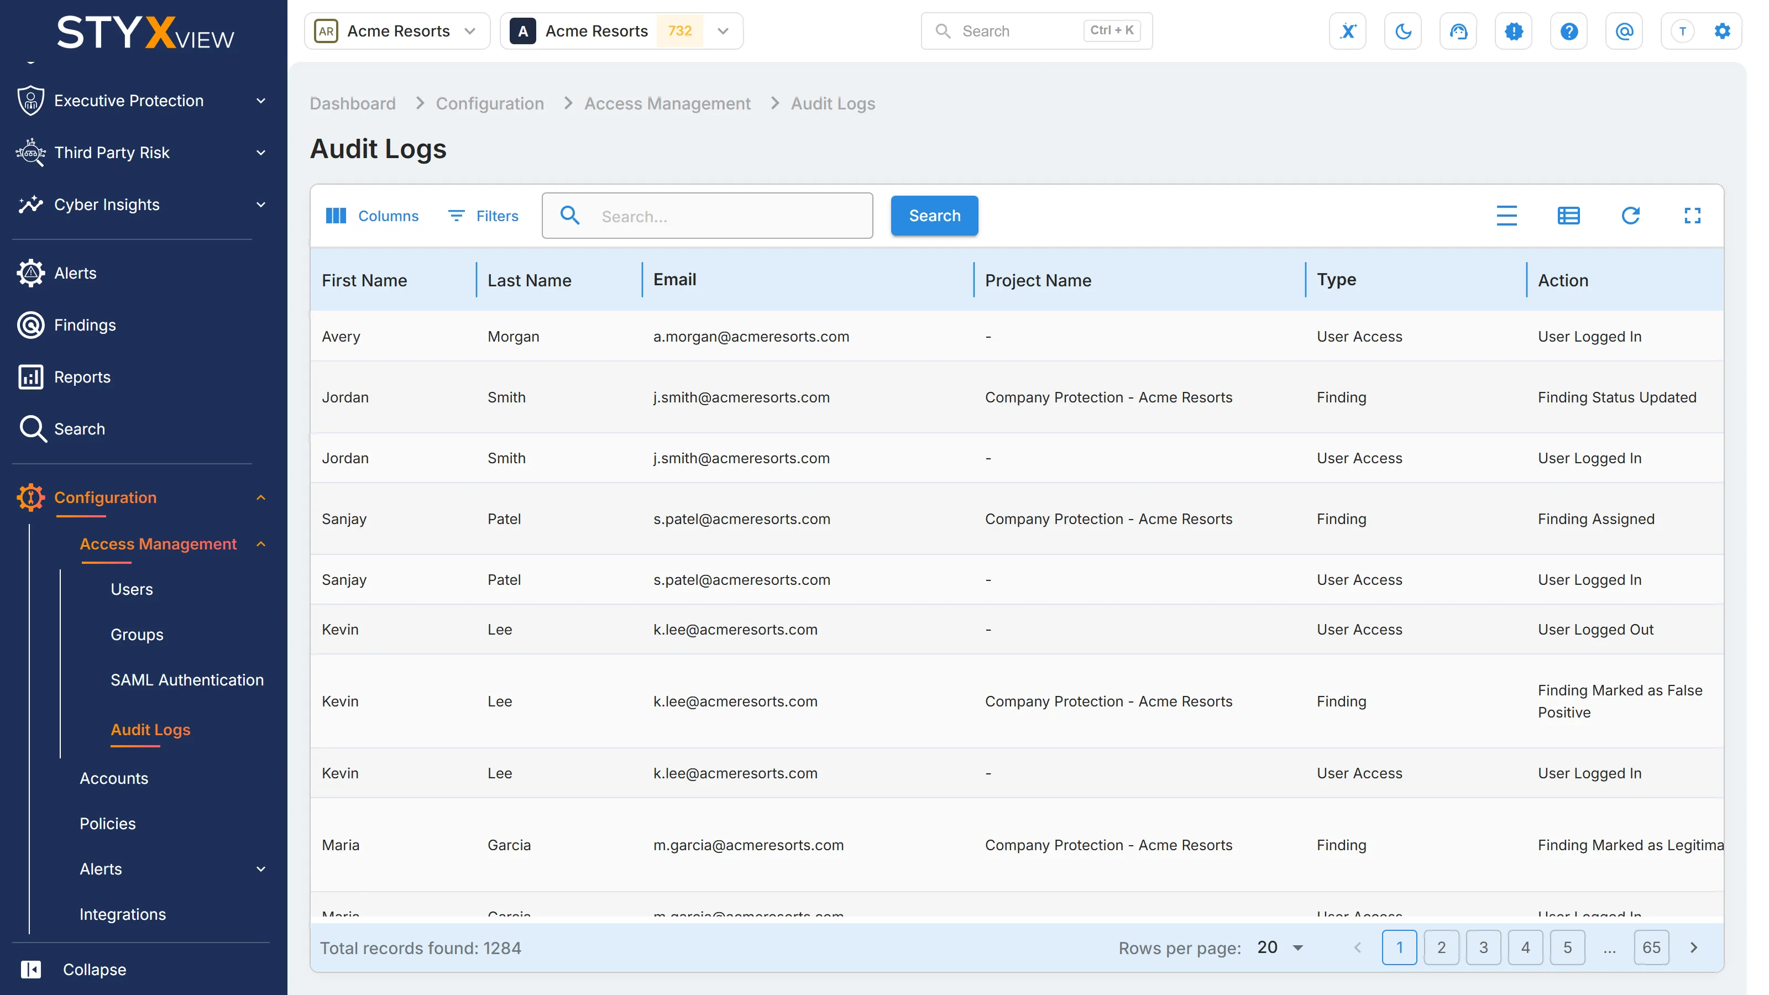Image resolution: width=1769 pixels, height=995 pixels.
Task: Go to last page 65
Action: click(x=1651, y=947)
